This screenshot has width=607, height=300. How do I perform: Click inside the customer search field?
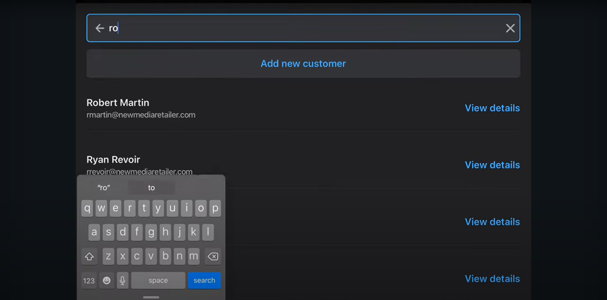click(x=303, y=28)
